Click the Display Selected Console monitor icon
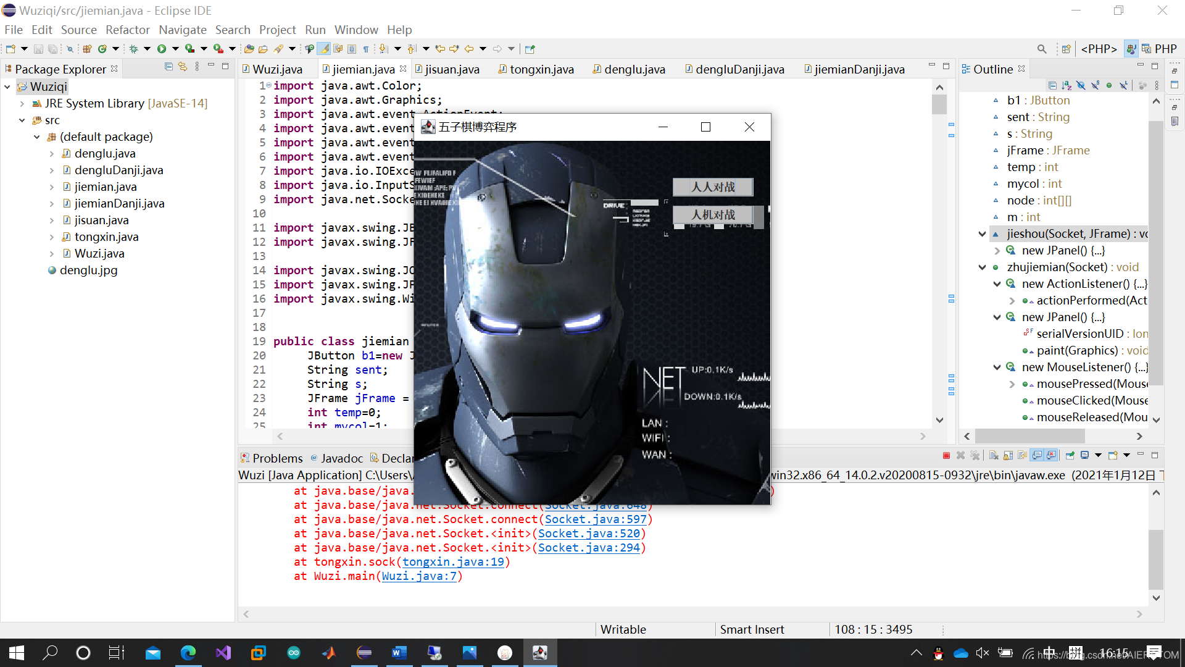 click(x=1084, y=456)
